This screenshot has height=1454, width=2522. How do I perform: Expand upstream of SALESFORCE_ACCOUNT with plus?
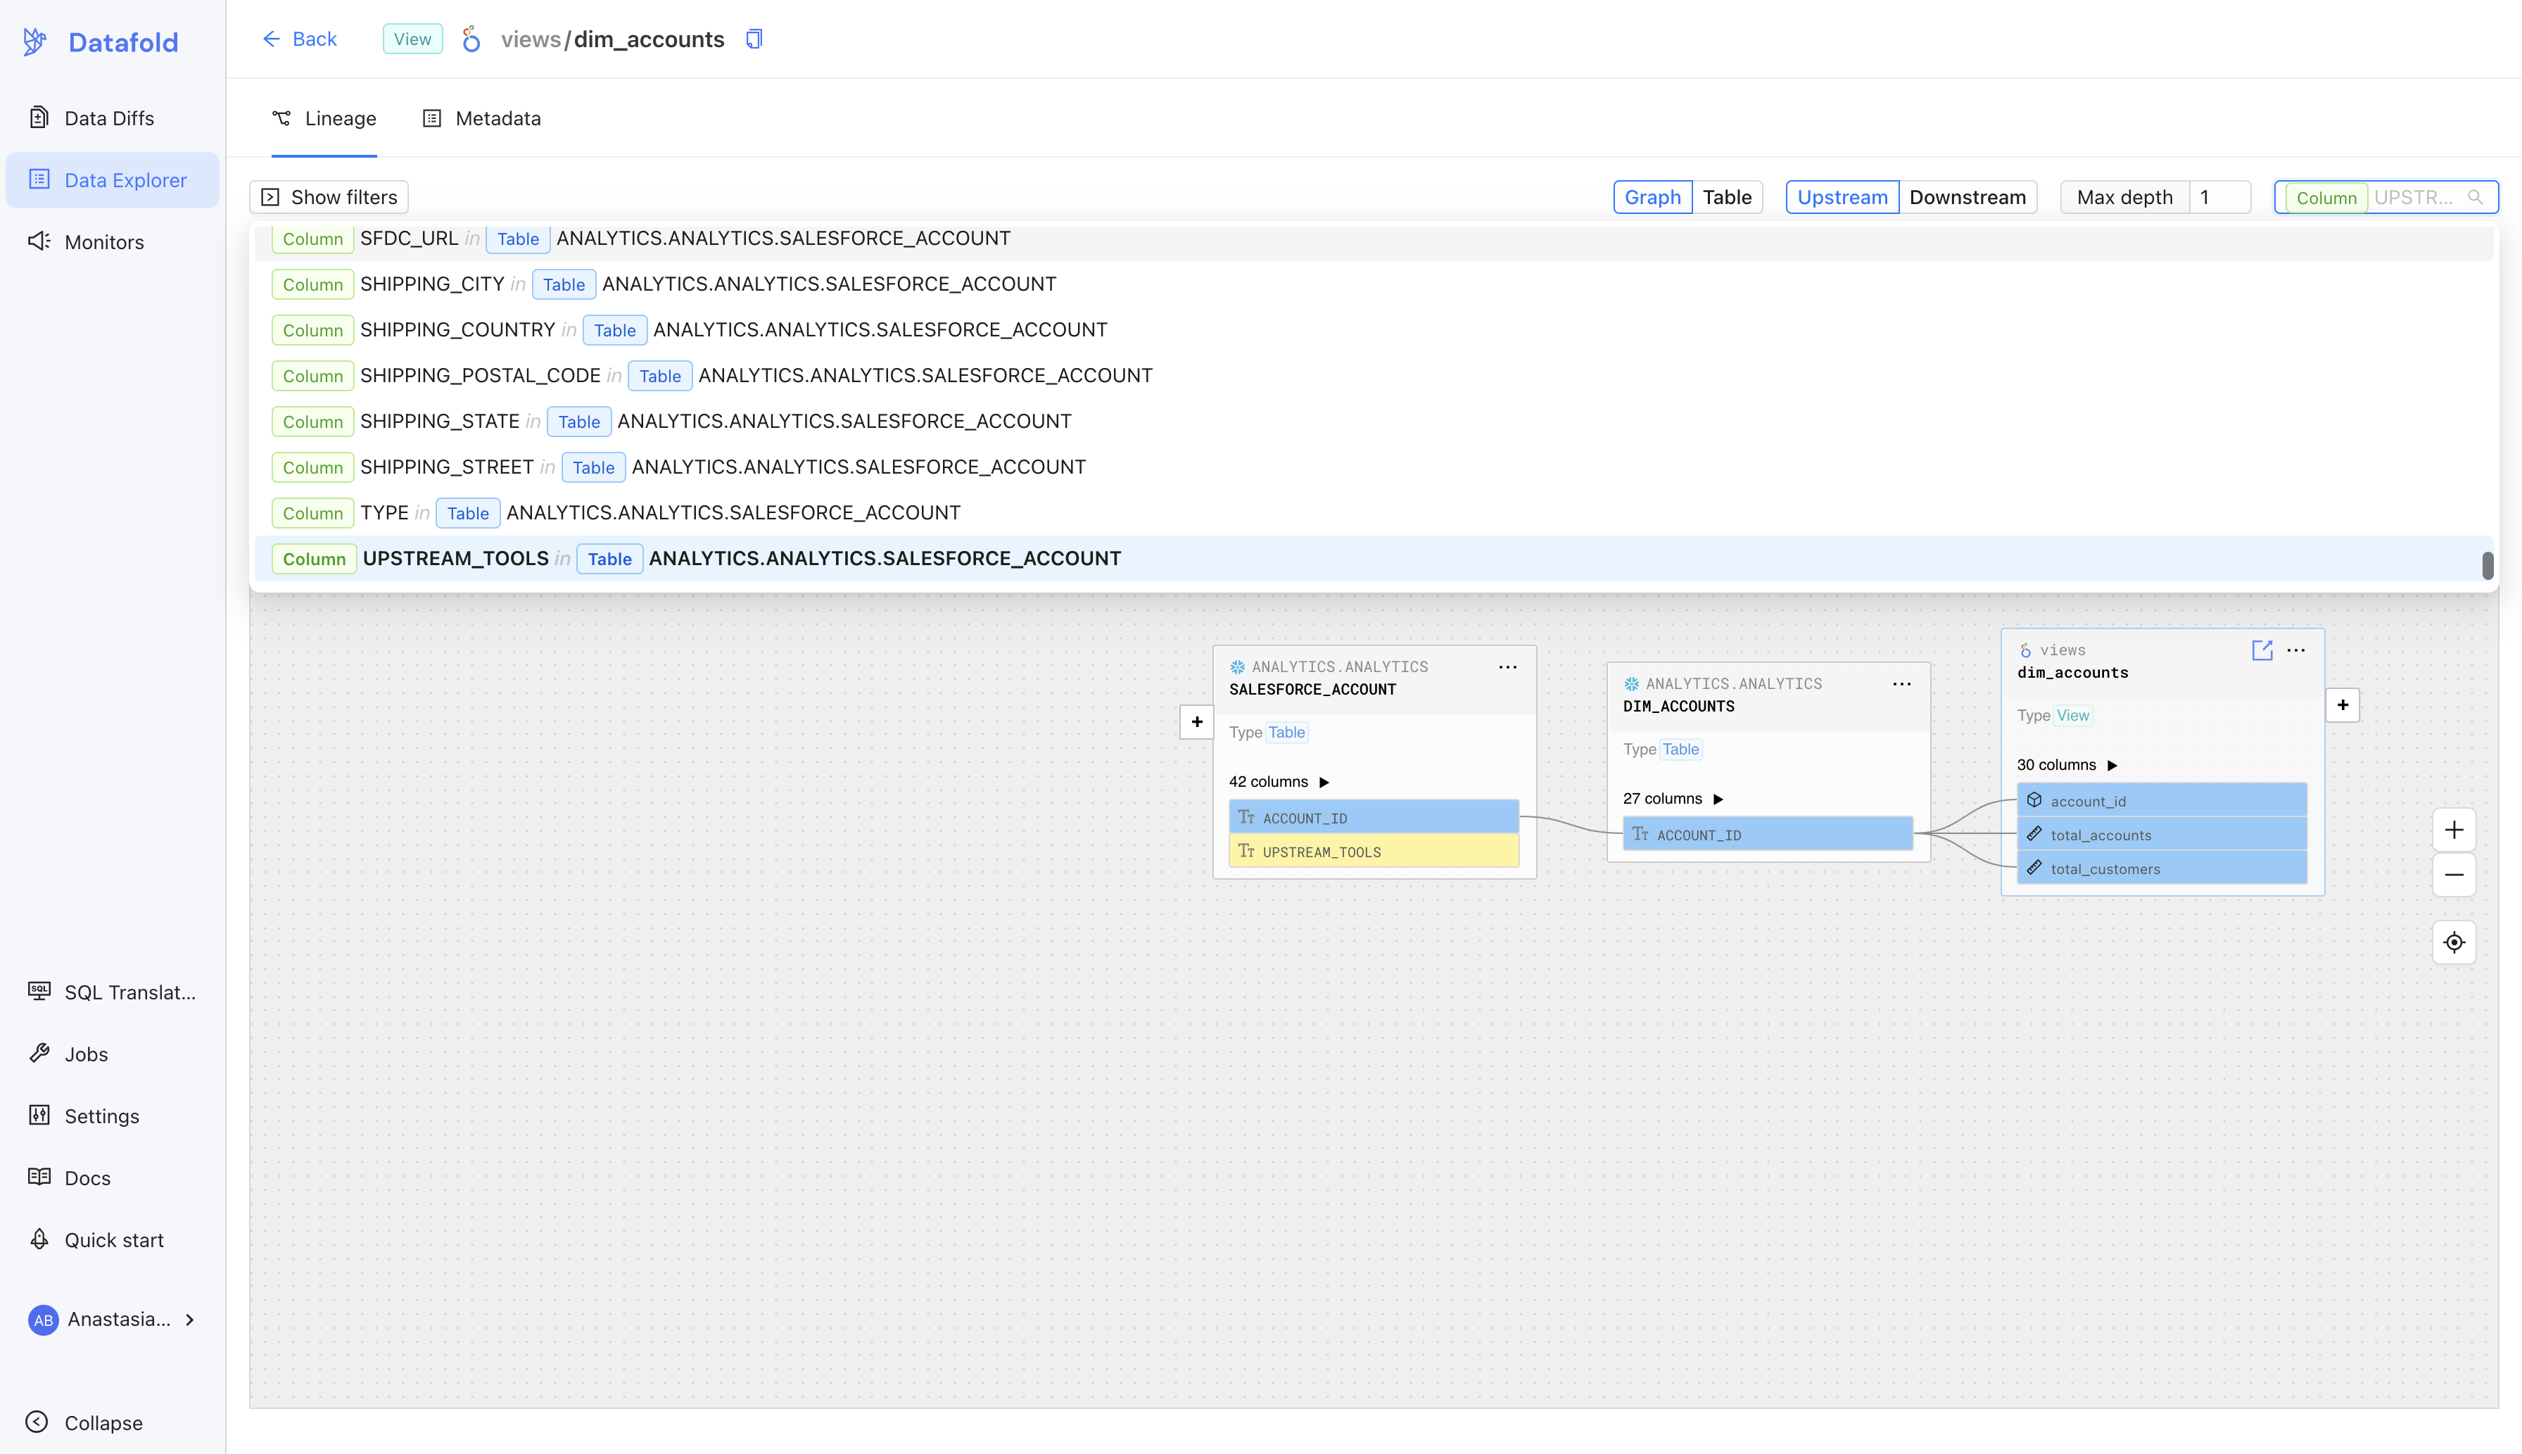point(1197,721)
